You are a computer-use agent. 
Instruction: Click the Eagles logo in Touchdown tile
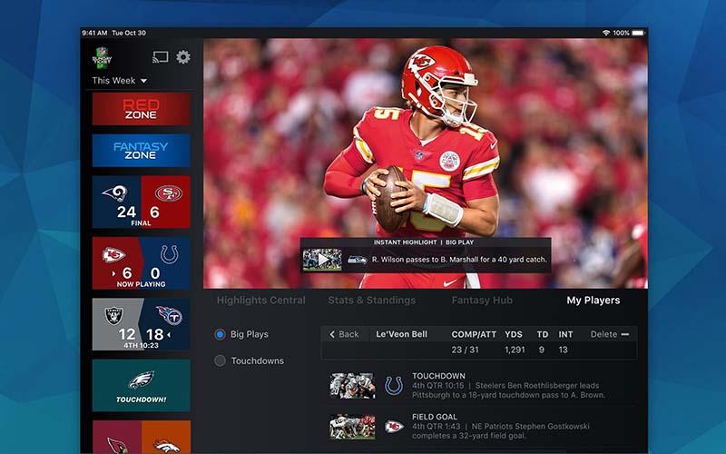142,380
